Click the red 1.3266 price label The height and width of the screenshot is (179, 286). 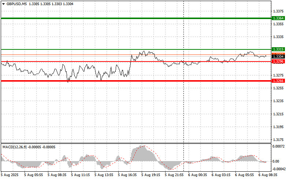pos(277,81)
